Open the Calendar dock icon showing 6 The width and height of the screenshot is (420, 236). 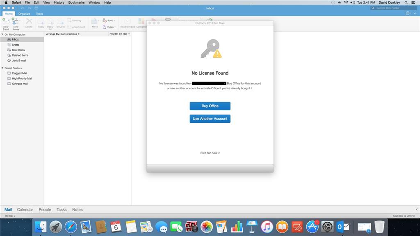(116, 227)
